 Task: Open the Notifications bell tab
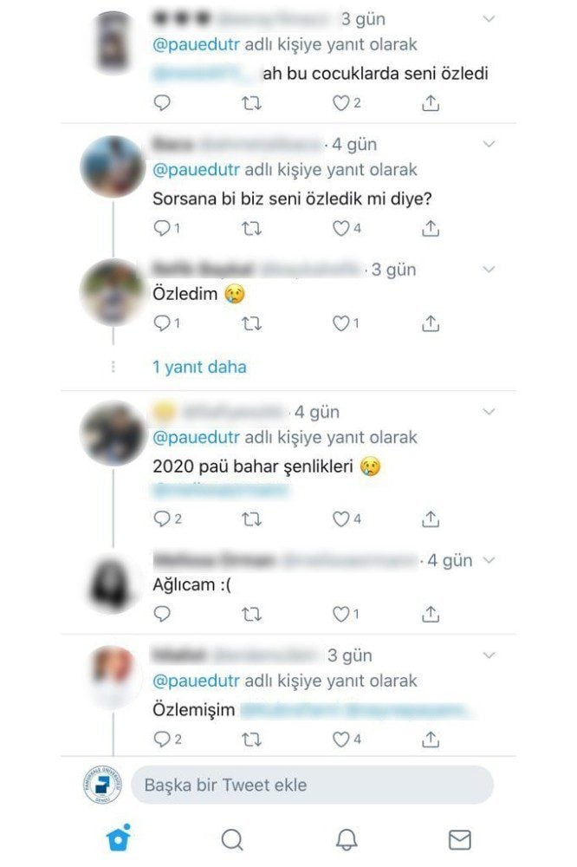click(x=347, y=839)
